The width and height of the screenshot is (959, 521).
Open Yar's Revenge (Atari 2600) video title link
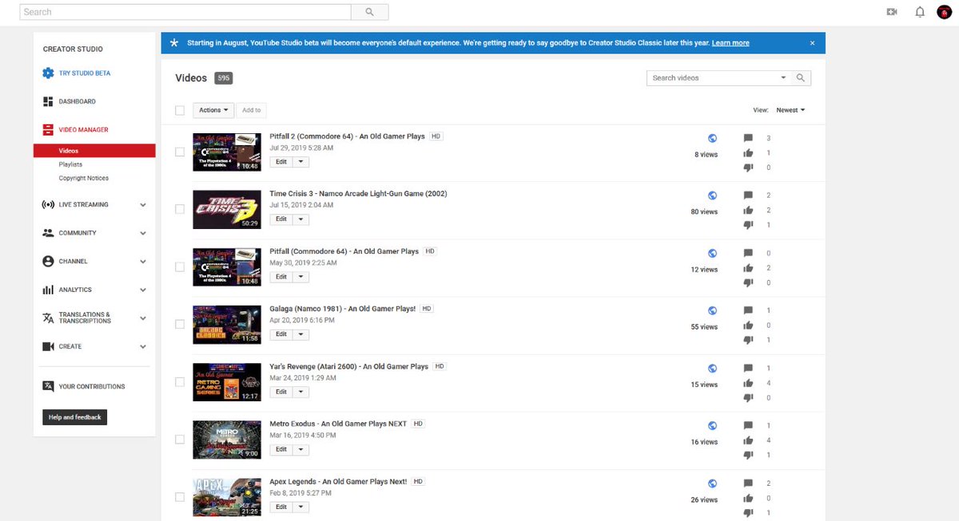[349, 366]
